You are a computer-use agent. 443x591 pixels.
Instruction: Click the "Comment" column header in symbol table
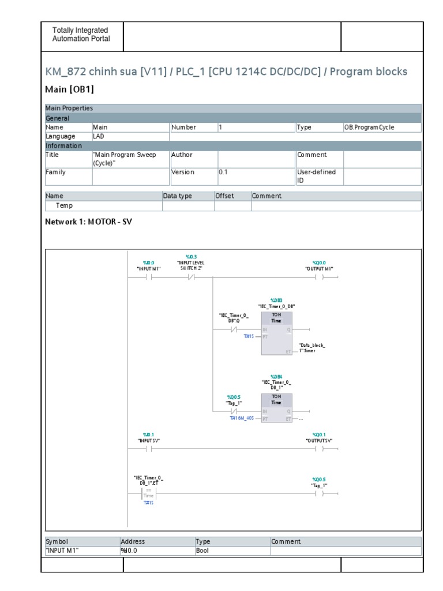pyautogui.click(x=346, y=541)
